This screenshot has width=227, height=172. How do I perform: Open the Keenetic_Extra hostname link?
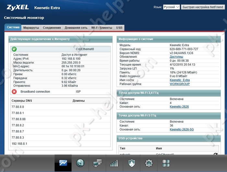180,80
